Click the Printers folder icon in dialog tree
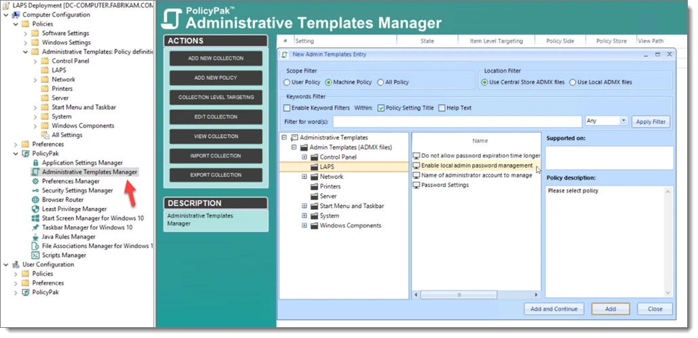Viewport: 698px width, 338px height. click(x=314, y=186)
